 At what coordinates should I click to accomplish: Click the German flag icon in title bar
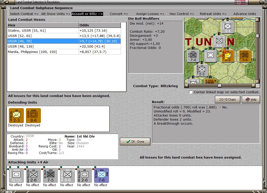pos(240,2)
